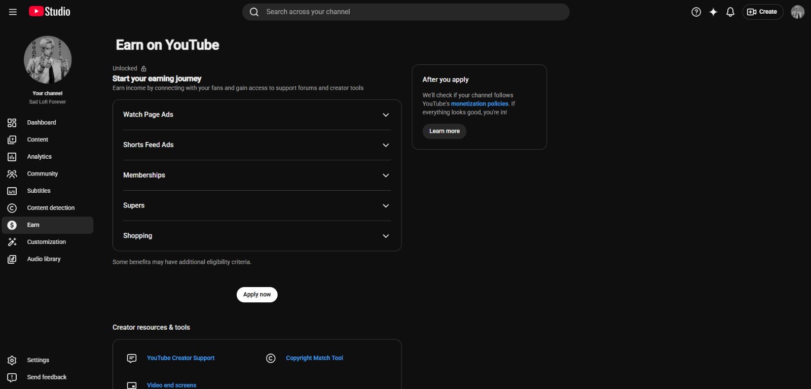This screenshot has height=389, width=811.
Task: Open the monetization policies link
Action: tap(480, 104)
